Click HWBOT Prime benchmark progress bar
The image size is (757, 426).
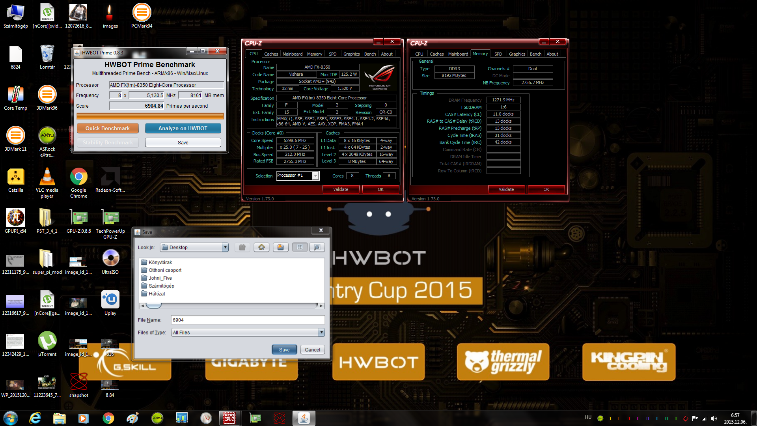(x=150, y=116)
